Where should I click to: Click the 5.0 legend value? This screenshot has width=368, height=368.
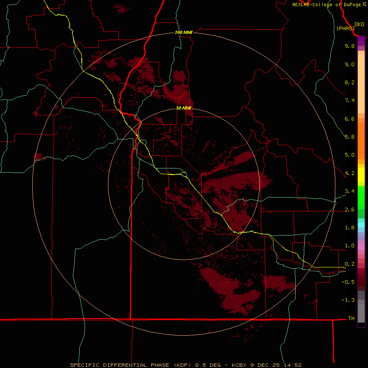(350, 155)
